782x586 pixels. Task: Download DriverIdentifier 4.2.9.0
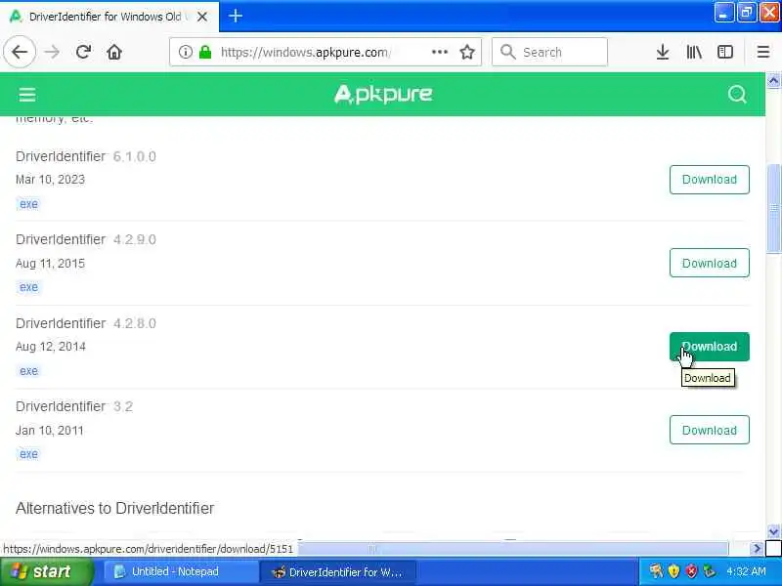point(710,263)
